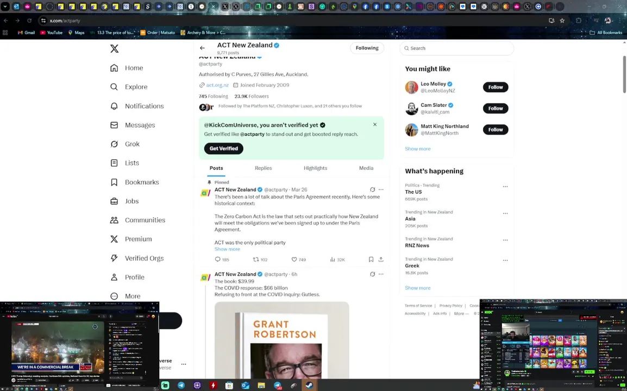
Task: Click the Bookmarks bookmark icon in sidebar
Action: coord(114,182)
